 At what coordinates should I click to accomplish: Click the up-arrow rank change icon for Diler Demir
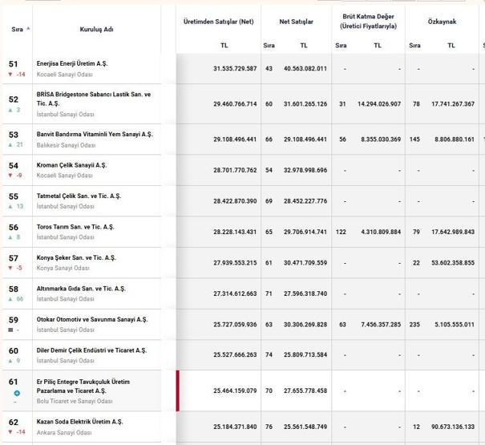click(x=10, y=361)
